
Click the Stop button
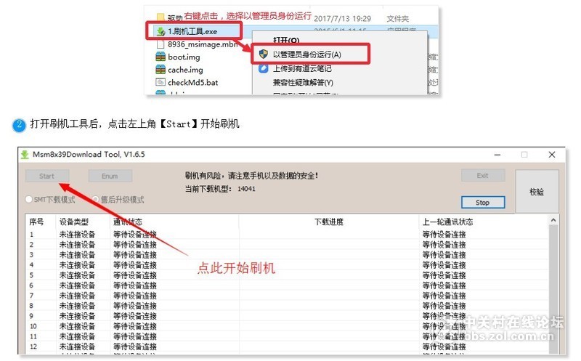tap(482, 203)
